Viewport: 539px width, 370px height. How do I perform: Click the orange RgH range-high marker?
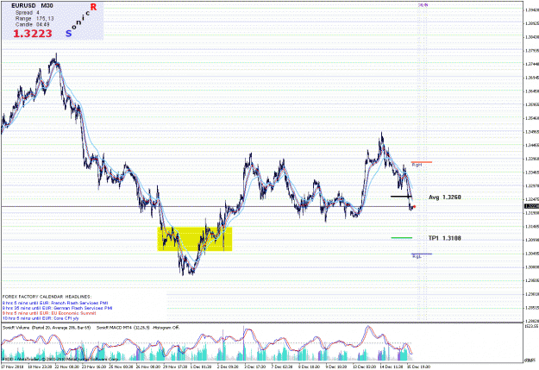422,162
